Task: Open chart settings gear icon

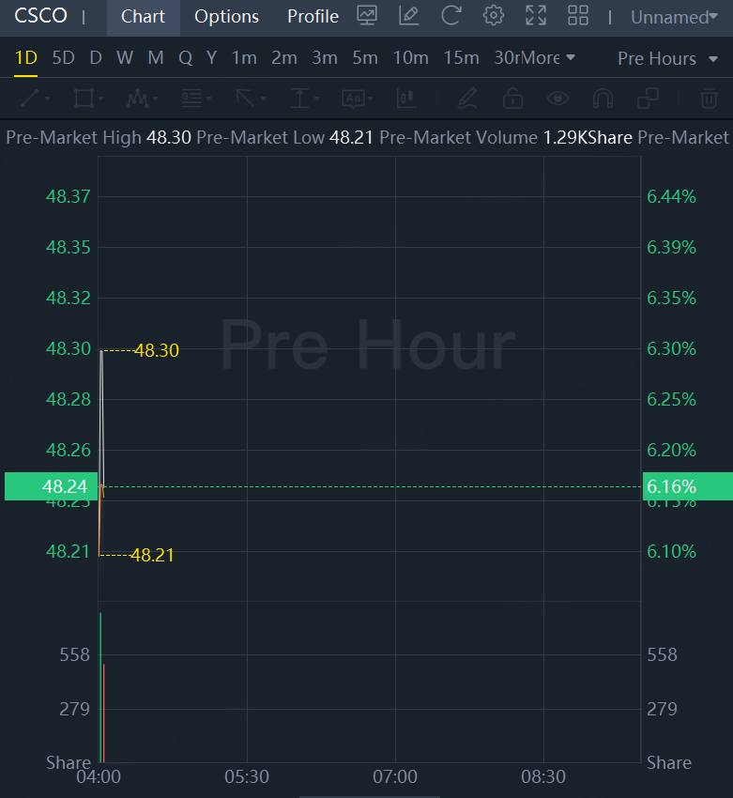Action: (x=494, y=16)
